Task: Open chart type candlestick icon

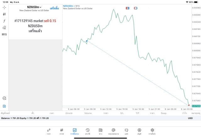Action: [4, 14]
